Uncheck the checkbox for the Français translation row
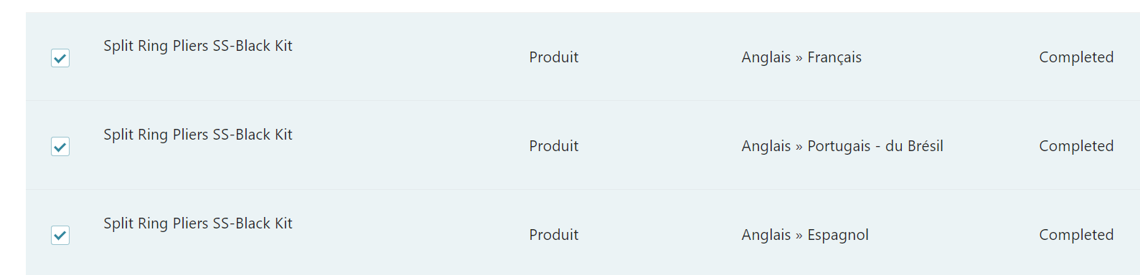Screen dimensions: 1140x275 coord(60,58)
